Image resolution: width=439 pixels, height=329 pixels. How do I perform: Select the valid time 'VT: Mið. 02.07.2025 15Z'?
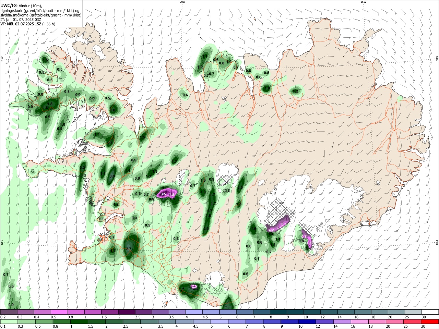point(21,24)
